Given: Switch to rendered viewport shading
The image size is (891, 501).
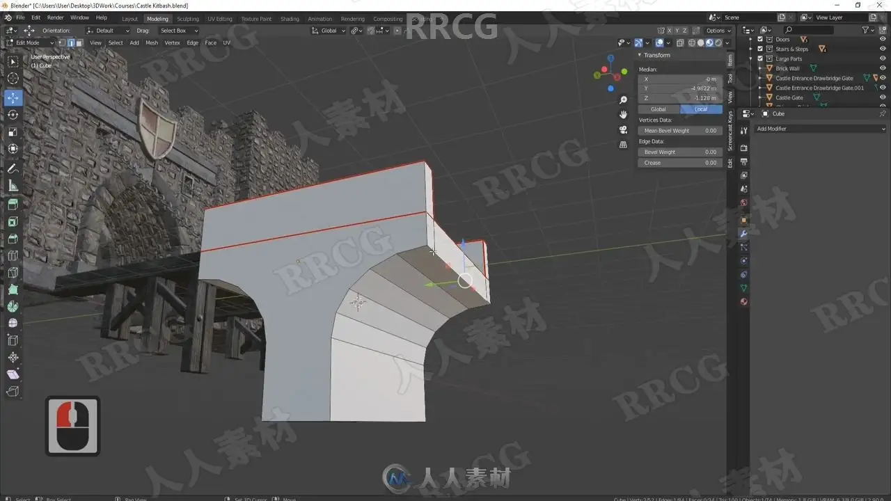Looking at the screenshot, I should (x=718, y=42).
